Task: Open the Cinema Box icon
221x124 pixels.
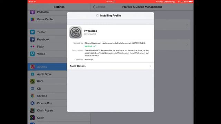Action: (32, 103)
